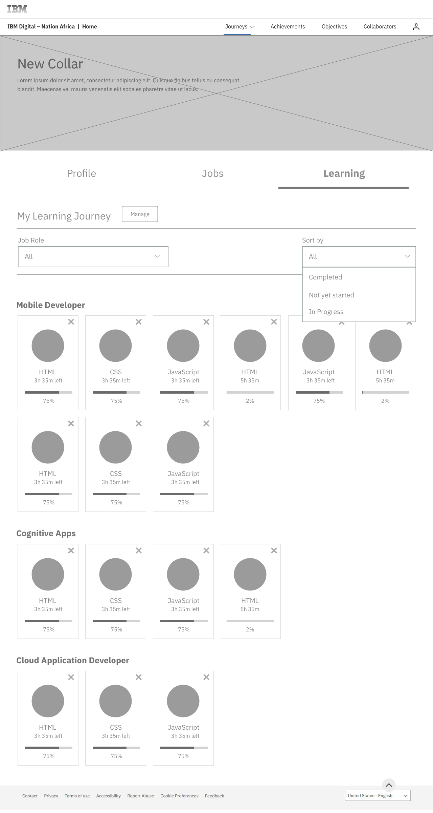Remove the second-row CSS card under Mobile Developer

[x=139, y=423]
